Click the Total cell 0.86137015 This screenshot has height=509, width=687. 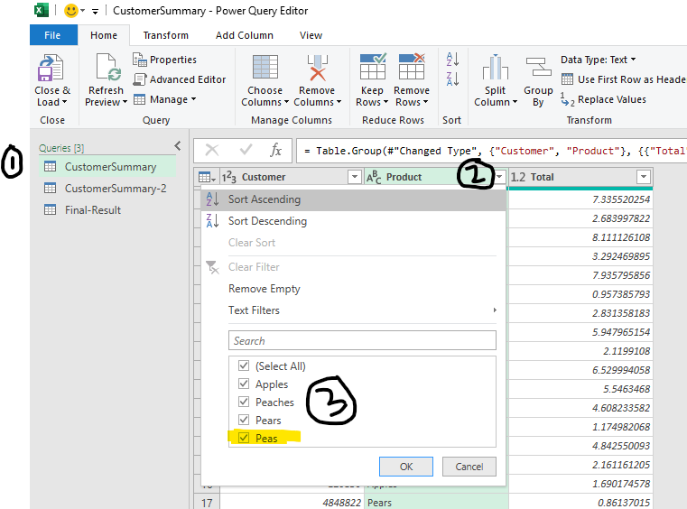click(x=580, y=503)
